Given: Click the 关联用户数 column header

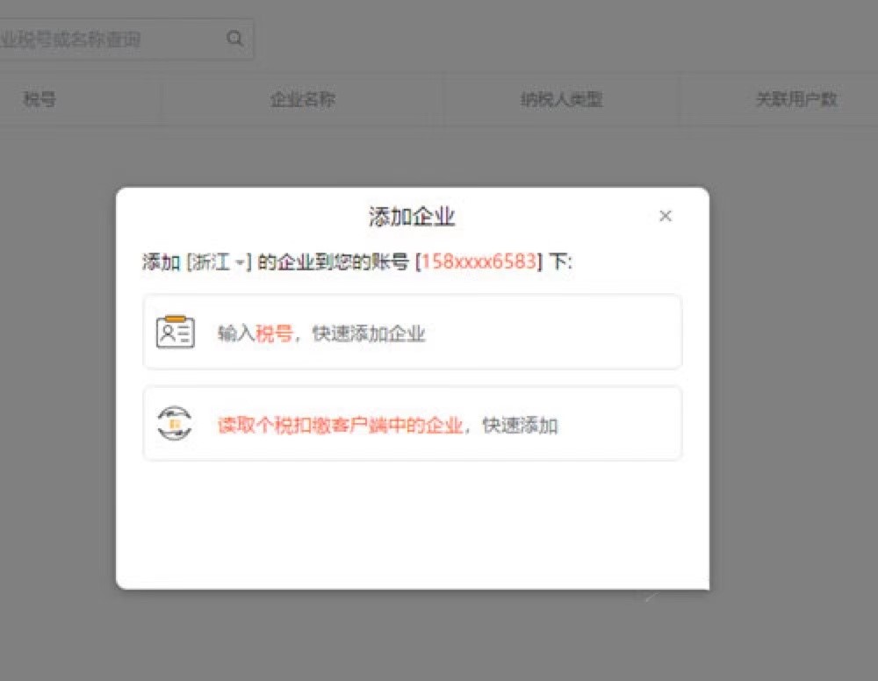Looking at the screenshot, I should (x=796, y=99).
